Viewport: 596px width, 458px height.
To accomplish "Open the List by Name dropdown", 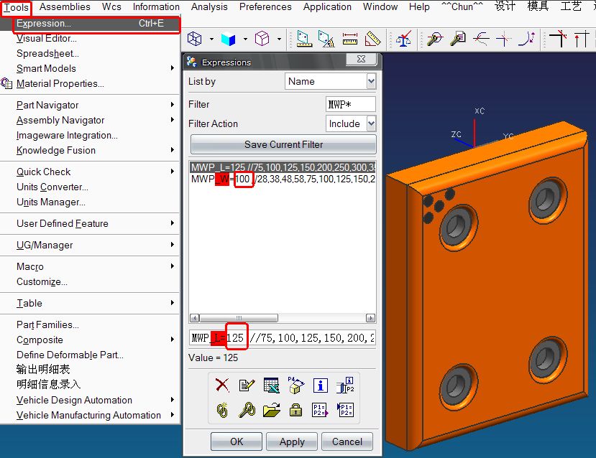I will coord(372,81).
